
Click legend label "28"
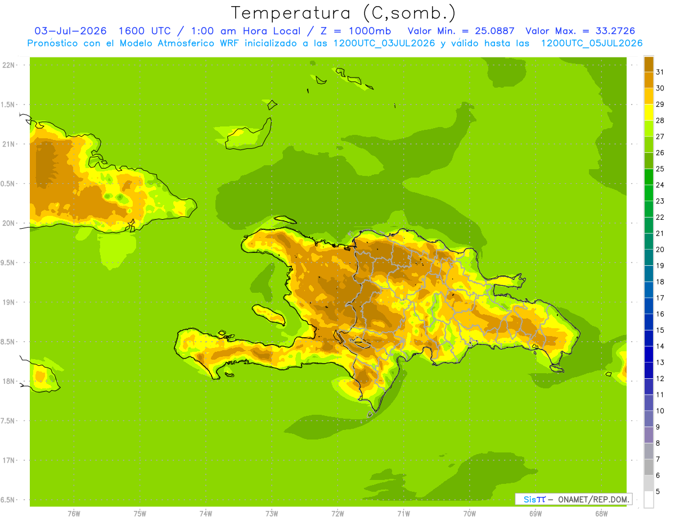[660, 120]
